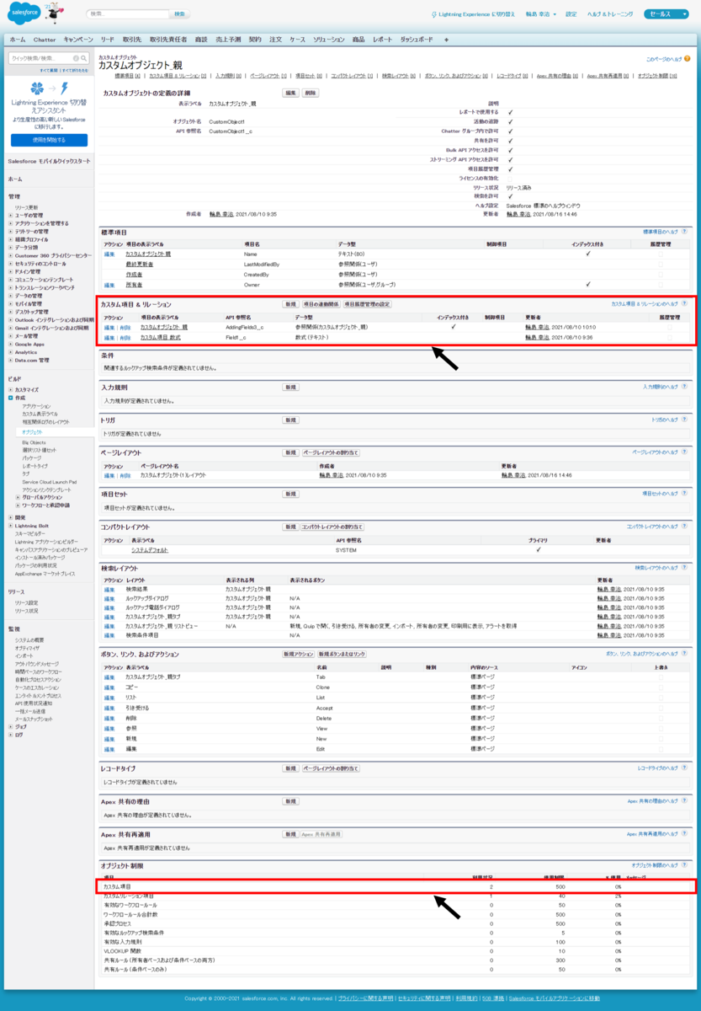Click help icon next to 項目セットのヘルプ
Image resolution: width=701 pixels, height=1011 pixels.
(684, 494)
